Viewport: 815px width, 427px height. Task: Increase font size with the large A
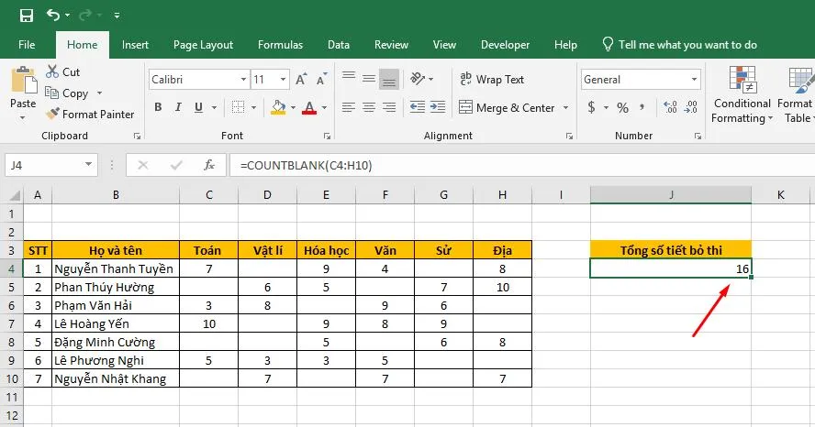[301, 79]
